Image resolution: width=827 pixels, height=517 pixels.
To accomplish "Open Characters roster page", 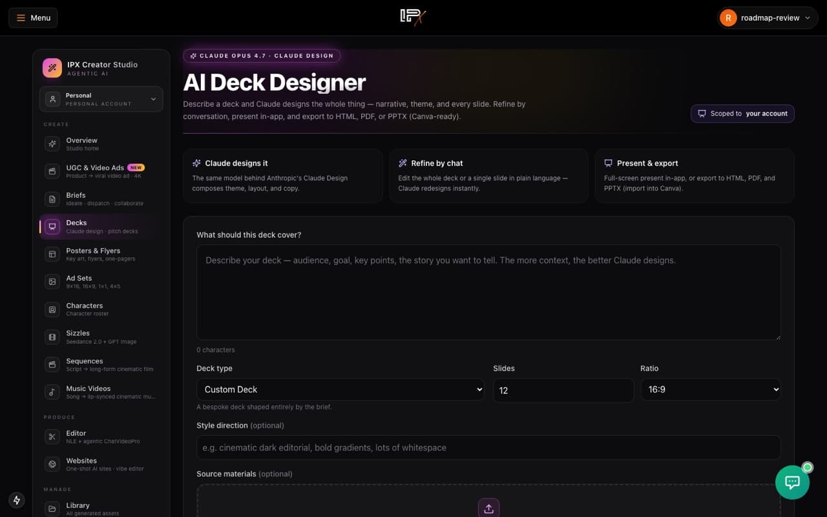I will click(101, 309).
